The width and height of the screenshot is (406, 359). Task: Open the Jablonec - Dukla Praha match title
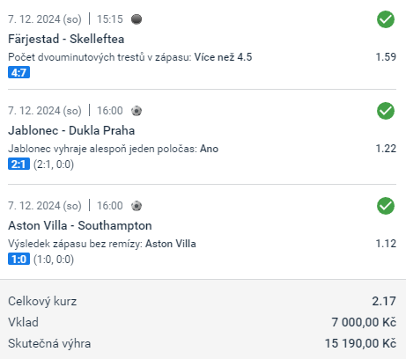(71, 130)
